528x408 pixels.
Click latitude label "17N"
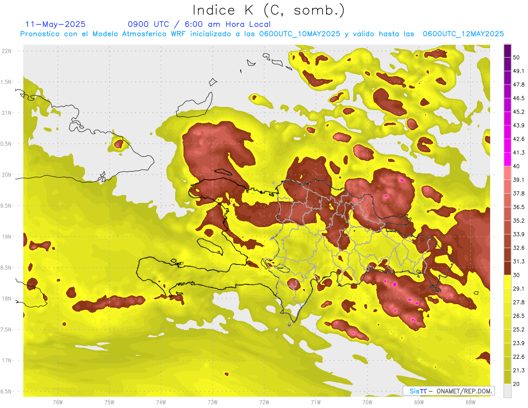click(7, 360)
